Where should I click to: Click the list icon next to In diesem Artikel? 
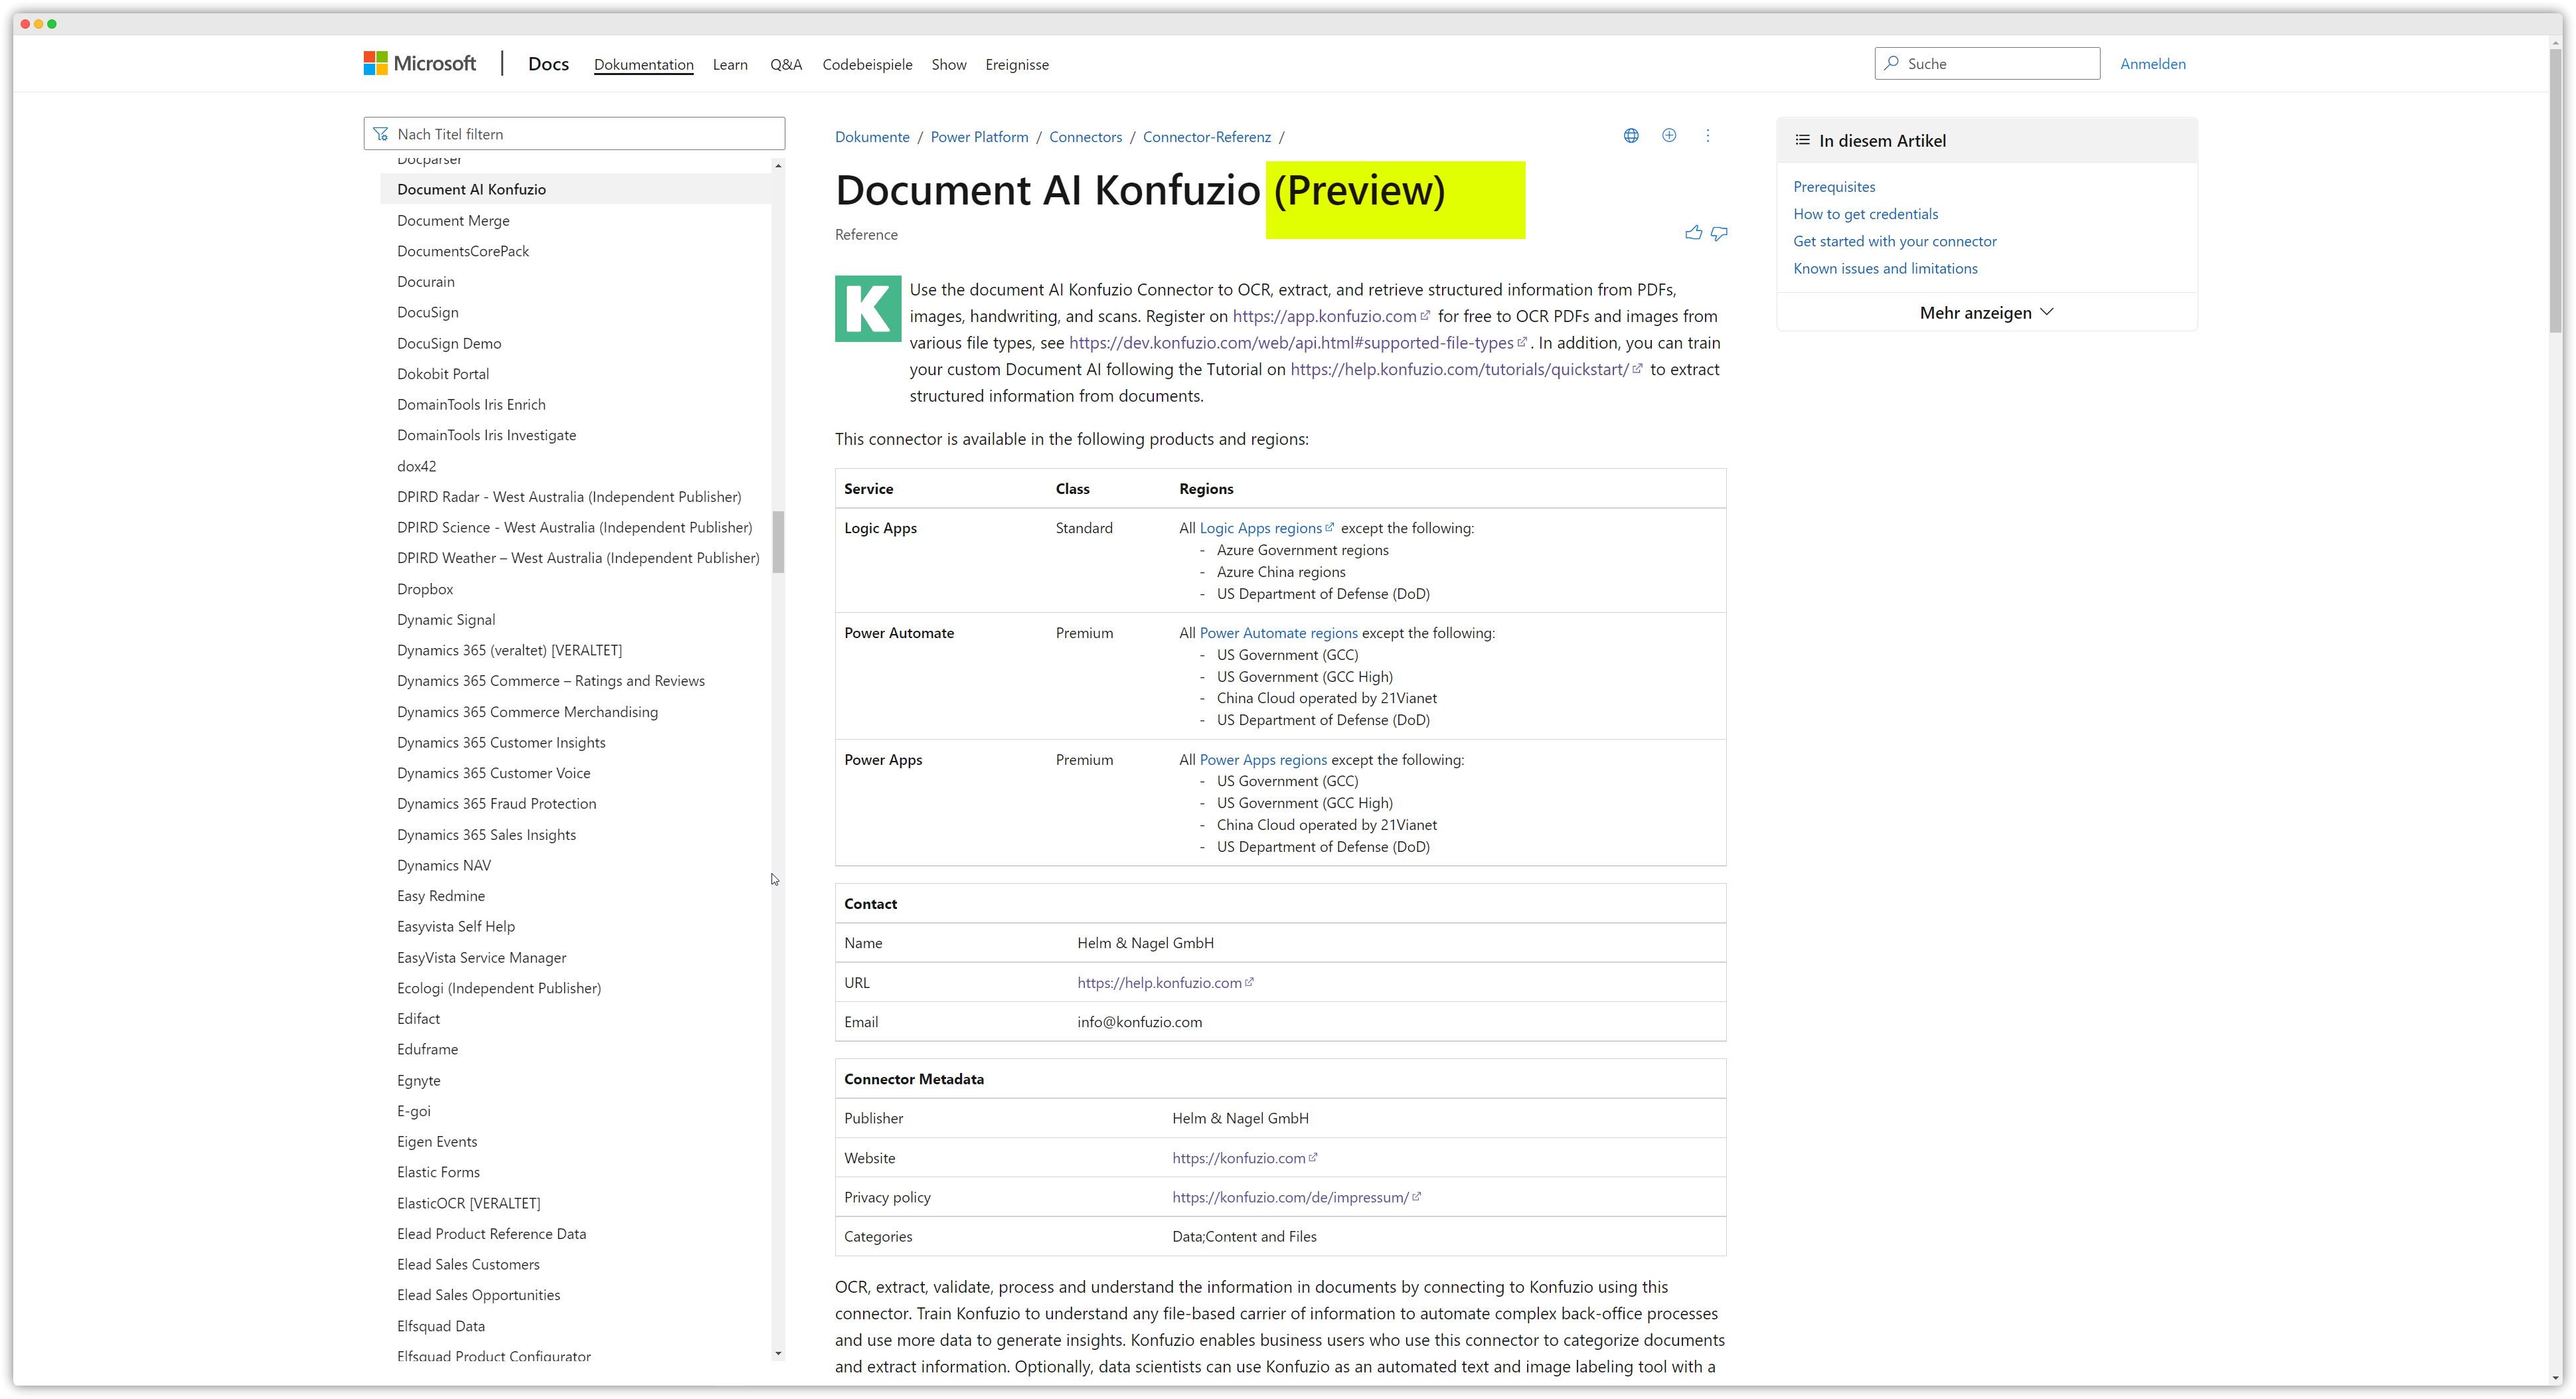click(x=1802, y=140)
